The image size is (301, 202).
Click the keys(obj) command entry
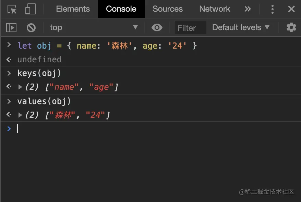[x=39, y=73]
